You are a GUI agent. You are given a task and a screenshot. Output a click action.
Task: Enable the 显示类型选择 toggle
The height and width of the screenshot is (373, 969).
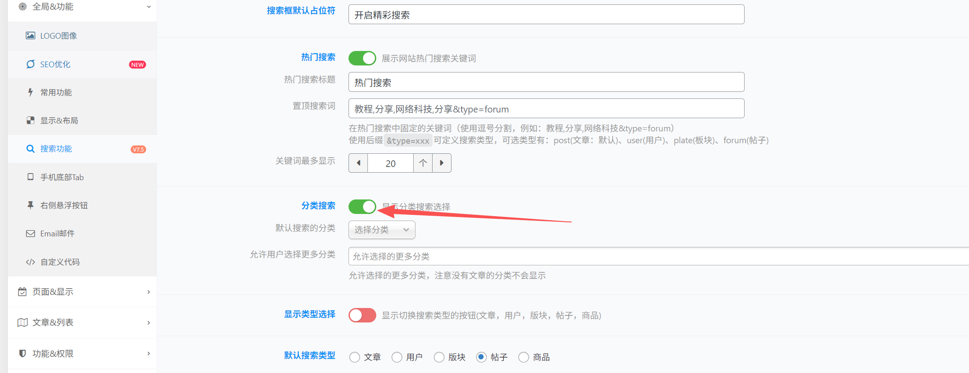(362, 315)
